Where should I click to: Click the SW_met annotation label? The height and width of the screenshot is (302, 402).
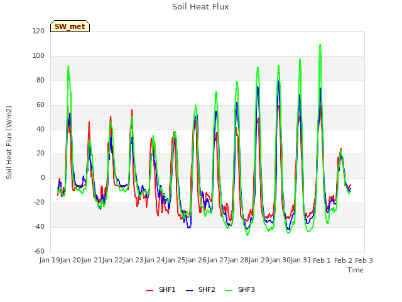coord(70,26)
